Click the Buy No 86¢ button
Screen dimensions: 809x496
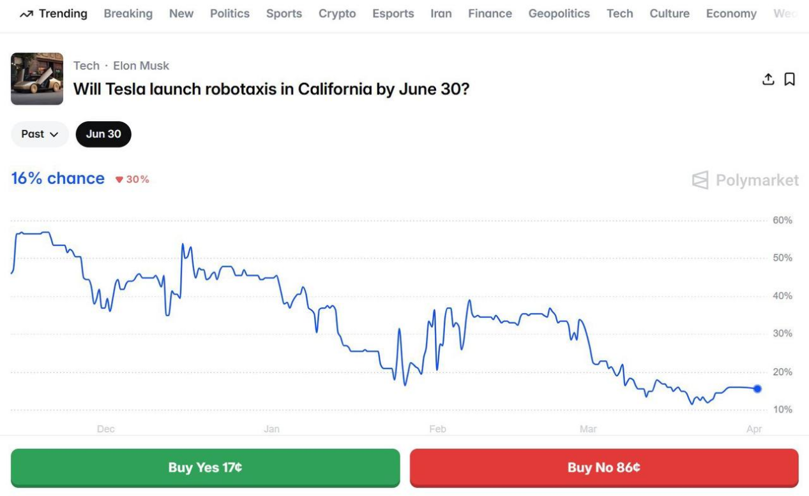pyautogui.click(x=604, y=467)
